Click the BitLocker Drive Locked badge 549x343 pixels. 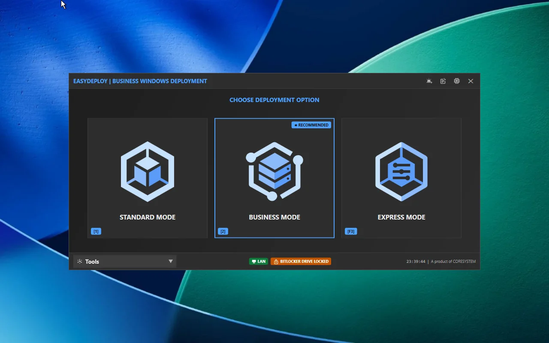pyautogui.click(x=301, y=262)
